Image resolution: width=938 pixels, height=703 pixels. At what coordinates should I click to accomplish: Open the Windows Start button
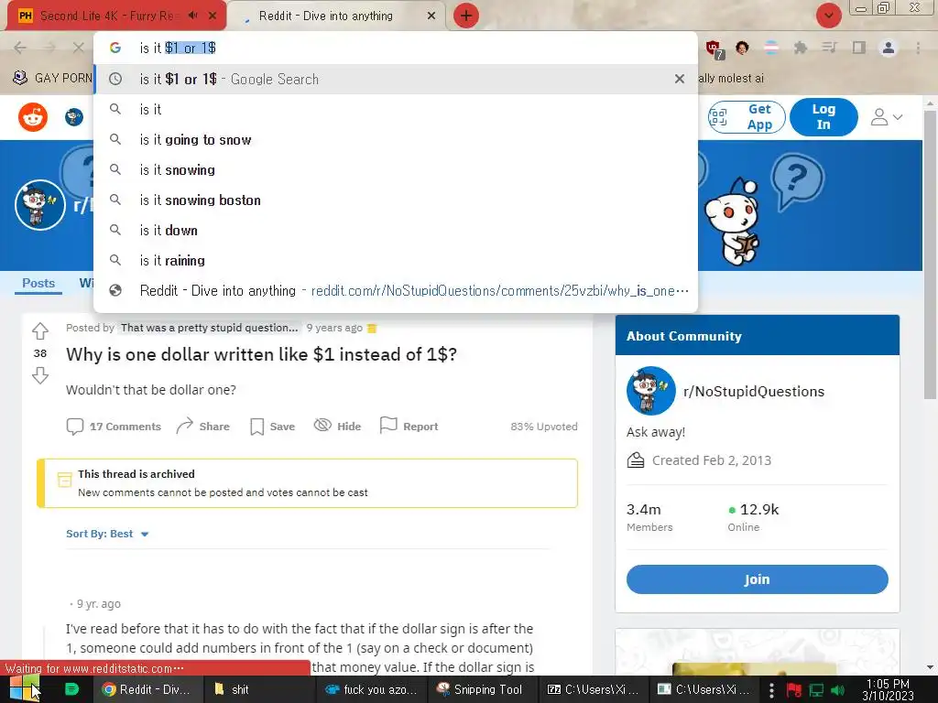(x=25, y=689)
